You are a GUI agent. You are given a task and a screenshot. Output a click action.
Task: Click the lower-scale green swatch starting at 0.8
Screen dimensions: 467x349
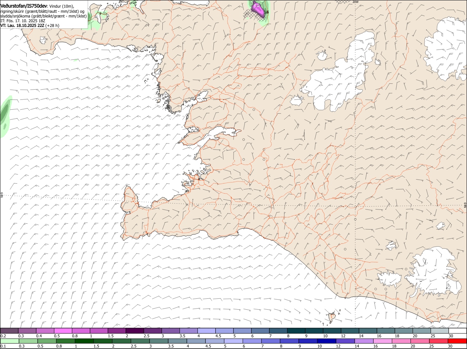[66, 341]
